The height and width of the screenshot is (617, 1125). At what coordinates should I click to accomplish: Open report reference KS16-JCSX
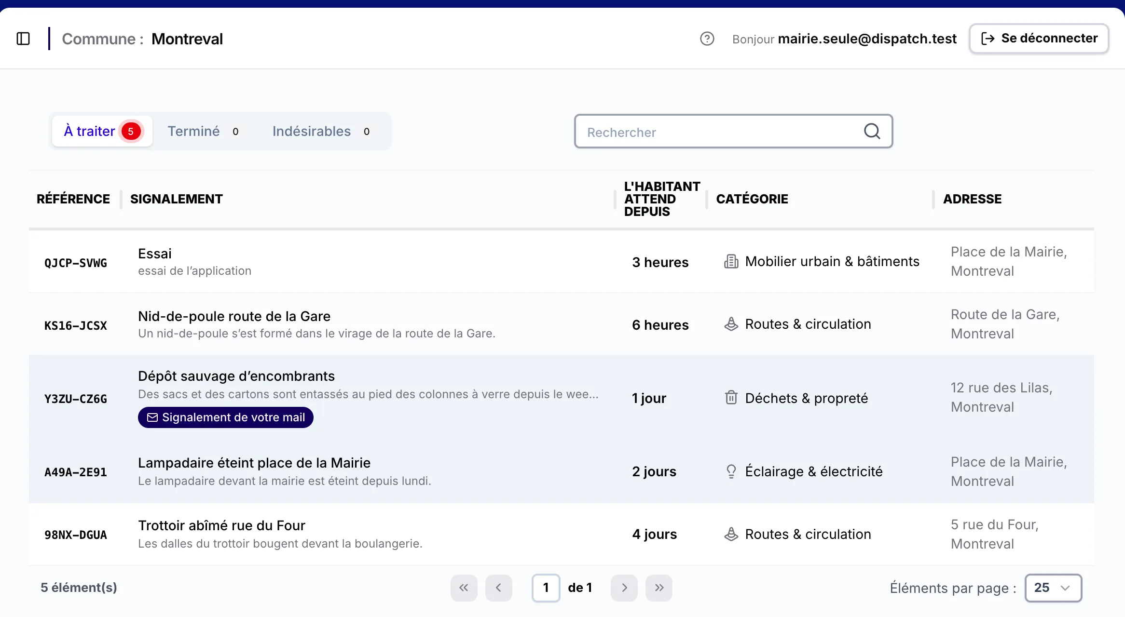point(76,325)
